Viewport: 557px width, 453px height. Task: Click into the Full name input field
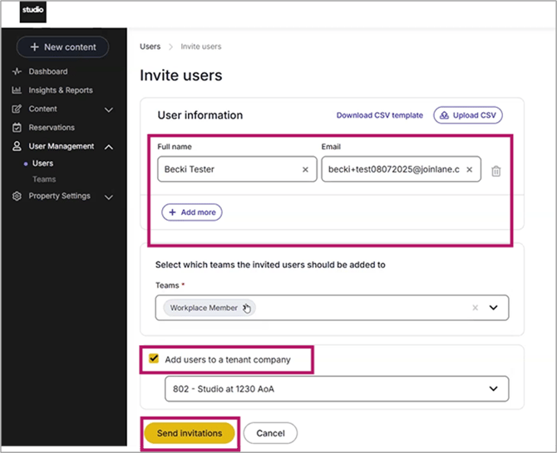tap(229, 169)
